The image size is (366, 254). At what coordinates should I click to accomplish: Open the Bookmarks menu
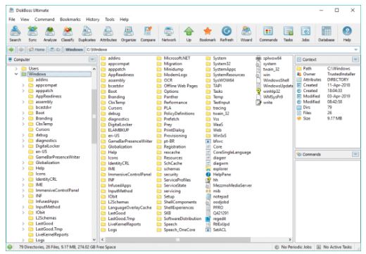tap(70, 20)
